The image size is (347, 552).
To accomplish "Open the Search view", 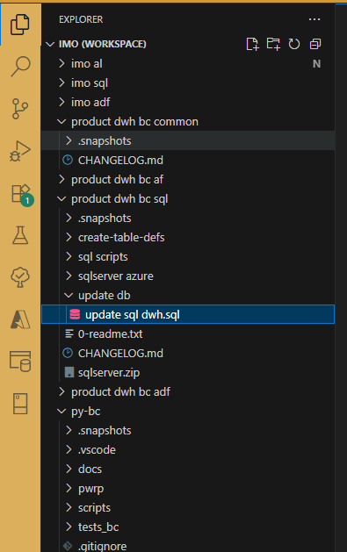I will [20, 66].
